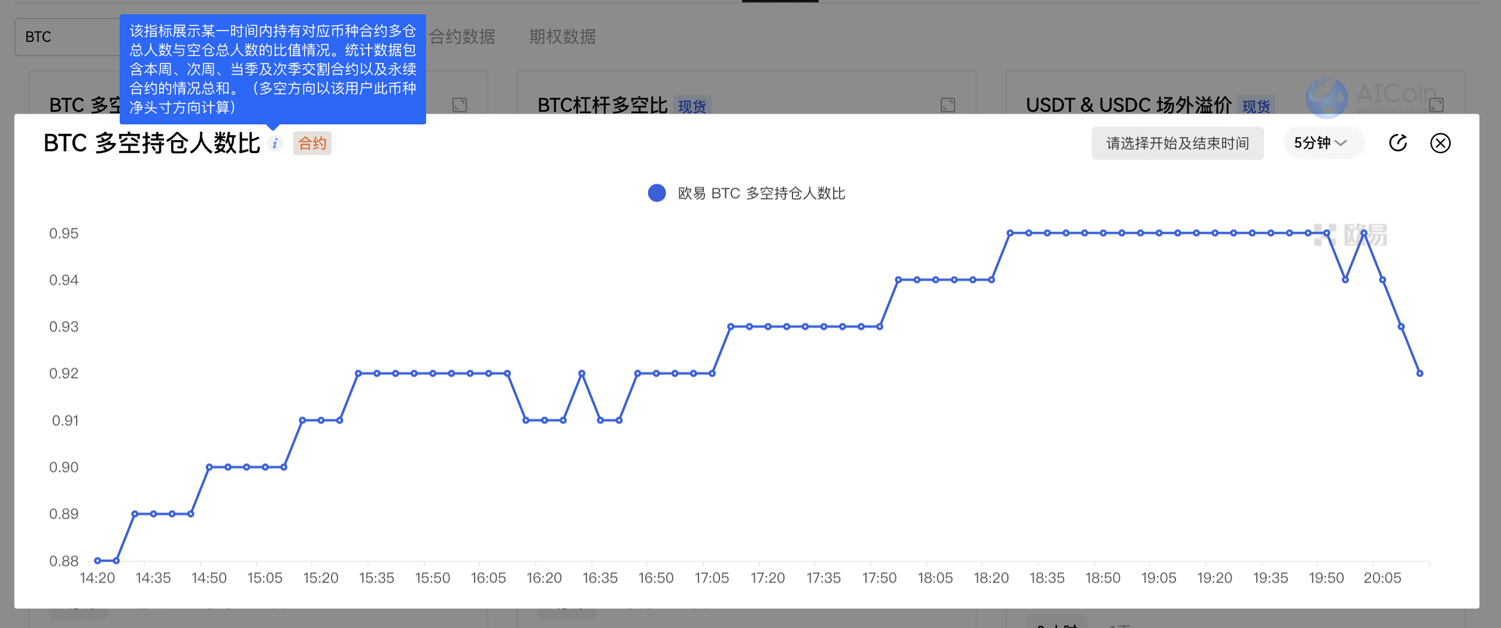1501x628 pixels.
Task: Click the 合约 tag next to title
Action: coord(312,144)
